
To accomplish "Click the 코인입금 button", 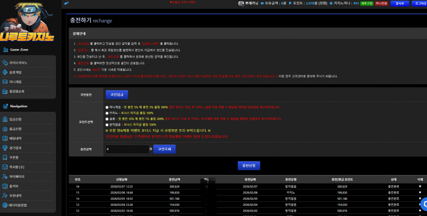I will [117, 94].
